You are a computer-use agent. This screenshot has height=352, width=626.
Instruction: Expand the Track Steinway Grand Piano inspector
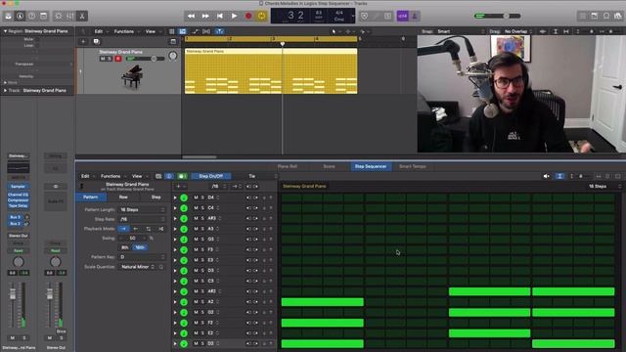coord(5,91)
